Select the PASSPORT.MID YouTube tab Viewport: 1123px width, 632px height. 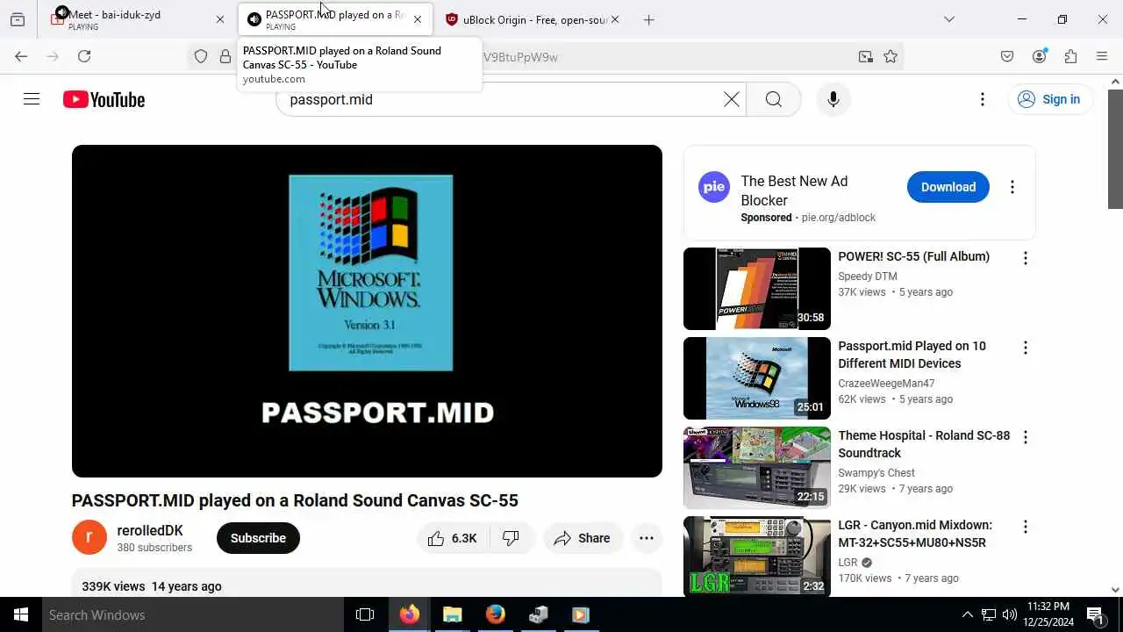click(x=334, y=19)
